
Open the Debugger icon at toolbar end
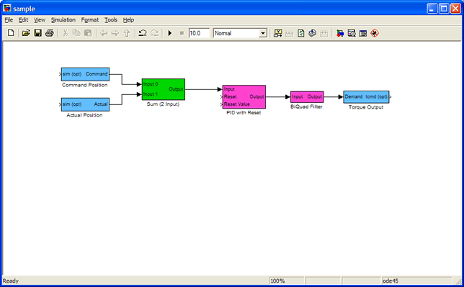point(375,33)
